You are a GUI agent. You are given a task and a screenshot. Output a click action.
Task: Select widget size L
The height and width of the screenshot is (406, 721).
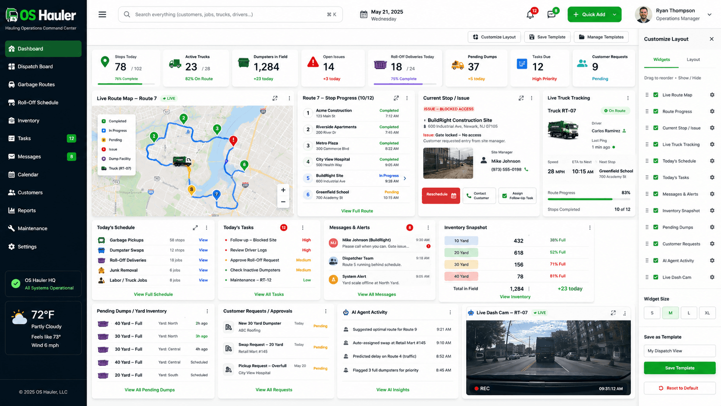(x=689, y=313)
